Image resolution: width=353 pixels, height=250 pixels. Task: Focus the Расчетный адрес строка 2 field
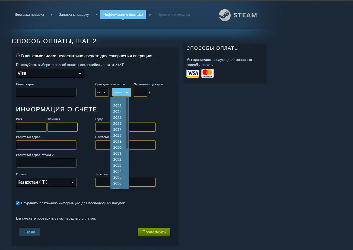click(46, 163)
